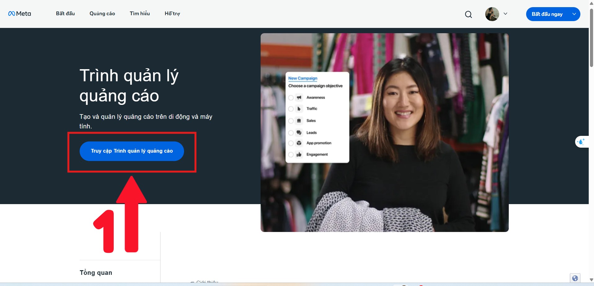Click the Tạo và quản lý quảng cáo description
This screenshot has width=594, height=286.
(146, 121)
